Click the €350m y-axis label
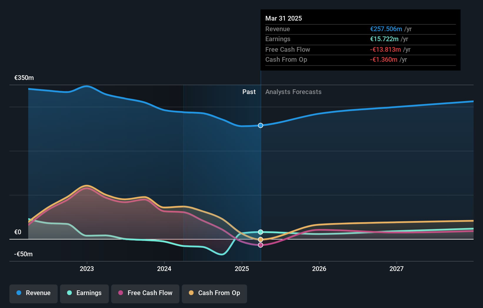483x308 pixels. point(24,78)
